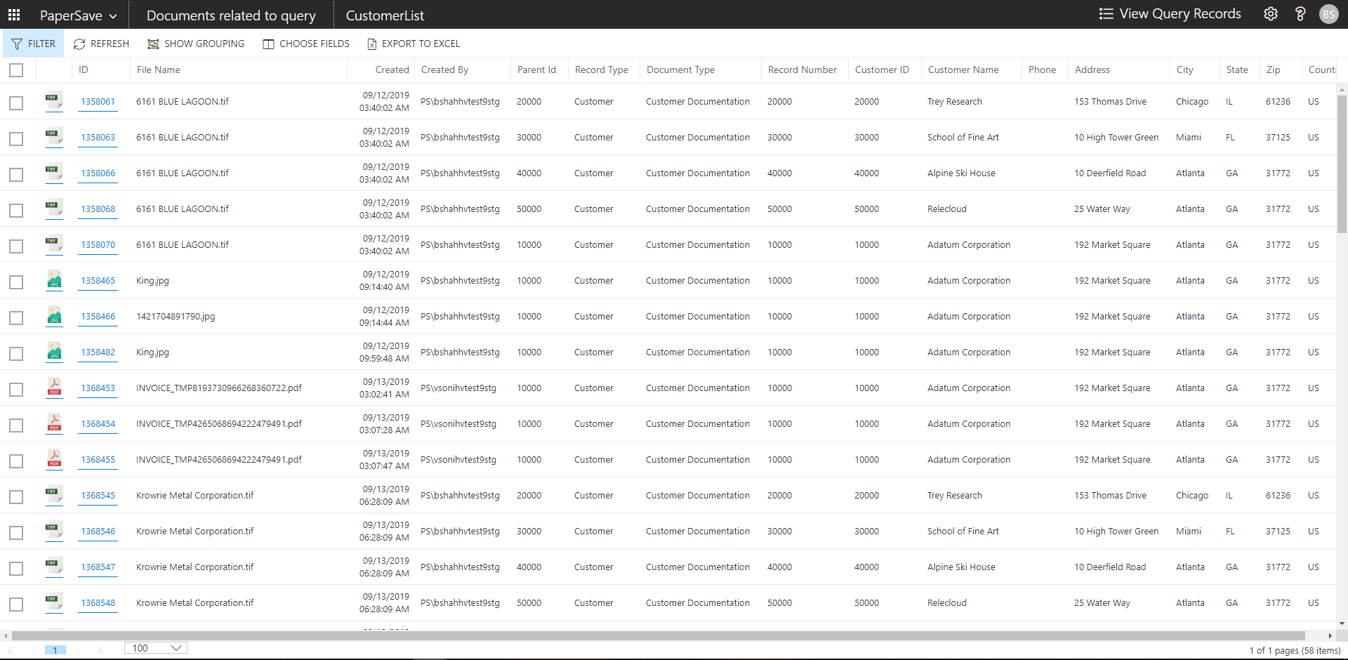The image size is (1348, 660).
Task: Open View Query Records list menu
Action: (x=1170, y=14)
